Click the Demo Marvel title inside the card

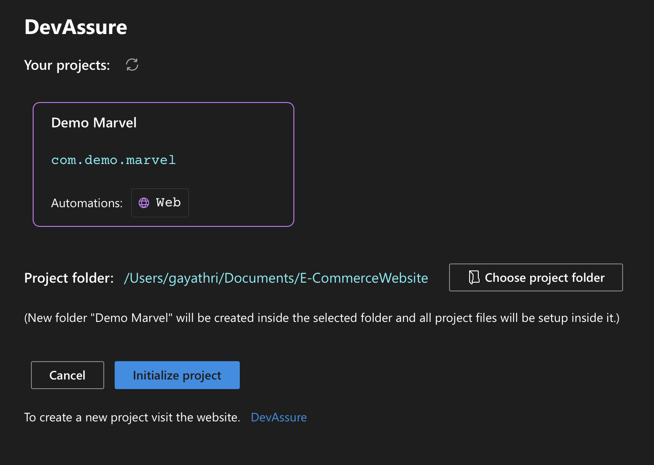pyautogui.click(x=94, y=123)
